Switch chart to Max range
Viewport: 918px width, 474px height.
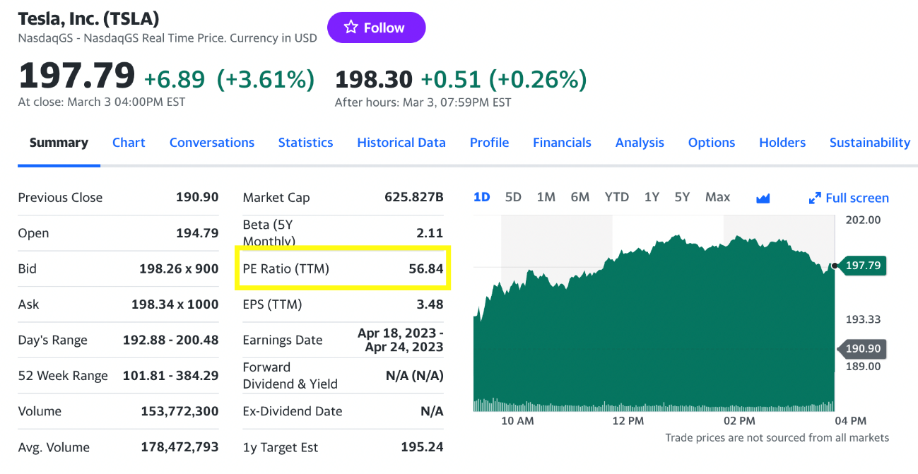[x=717, y=197]
